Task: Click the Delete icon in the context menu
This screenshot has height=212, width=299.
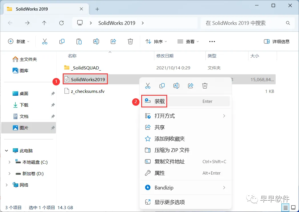Action: [x=205, y=86]
